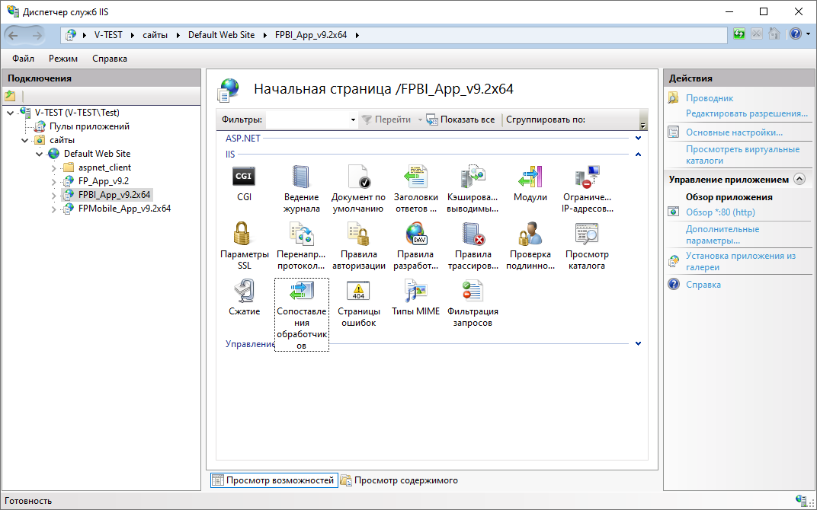
Task: Click Редактировать разрешения link
Action: tap(747, 113)
